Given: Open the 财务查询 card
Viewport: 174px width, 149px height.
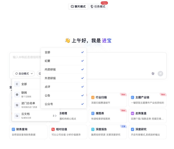Looking at the screenshot, I should pos(28,132).
